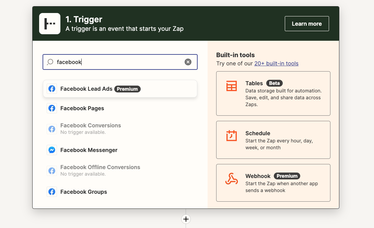
Task: Click the Facebook Groups logo icon
Action: [x=52, y=192]
